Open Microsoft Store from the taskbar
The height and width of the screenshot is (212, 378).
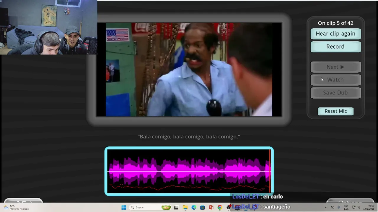202,207
